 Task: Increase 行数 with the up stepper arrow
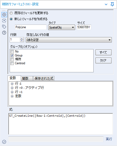[22, 39]
